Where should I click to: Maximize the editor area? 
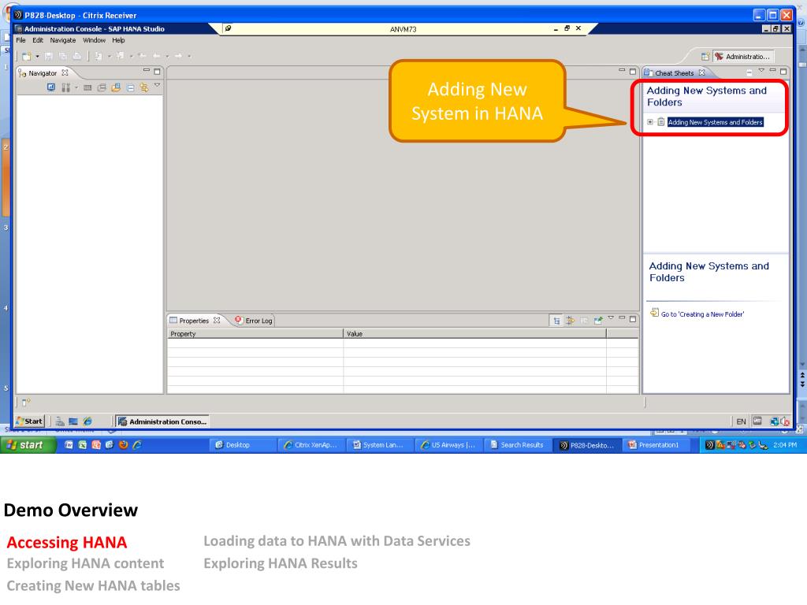click(x=633, y=72)
